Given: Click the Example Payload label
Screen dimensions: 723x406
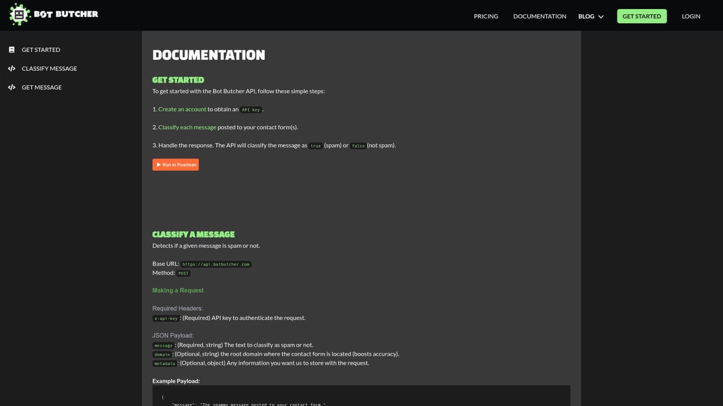Looking at the screenshot, I should 176,381.
